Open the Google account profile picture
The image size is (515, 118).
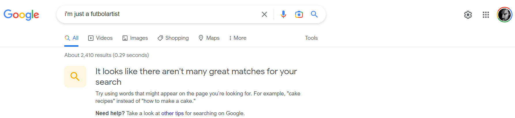click(504, 15)
